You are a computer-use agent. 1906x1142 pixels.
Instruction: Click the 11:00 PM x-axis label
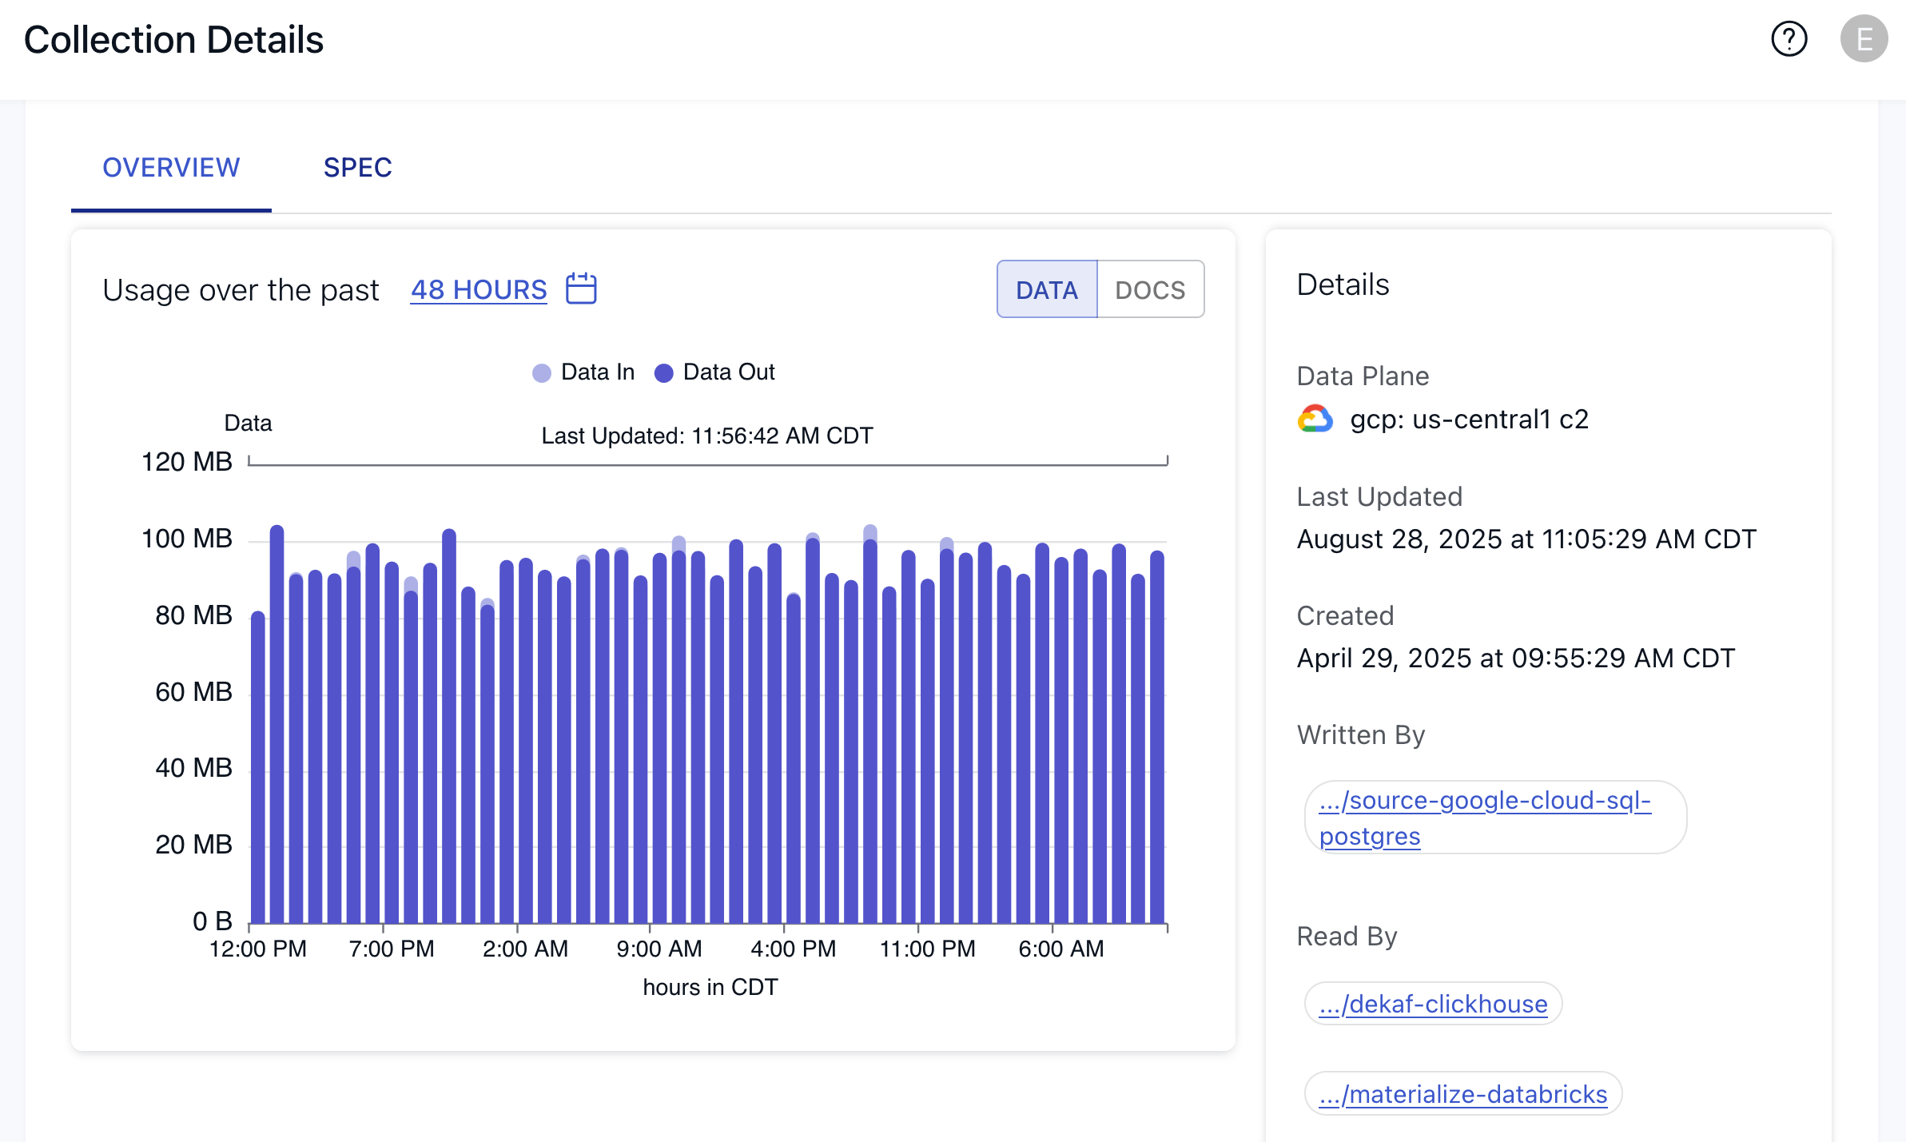(x=928, y=949)
